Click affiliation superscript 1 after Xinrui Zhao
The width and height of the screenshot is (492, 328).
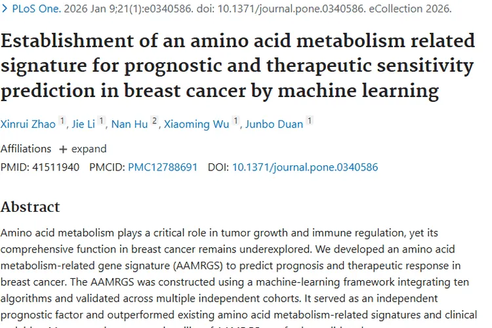coord(62,120)
